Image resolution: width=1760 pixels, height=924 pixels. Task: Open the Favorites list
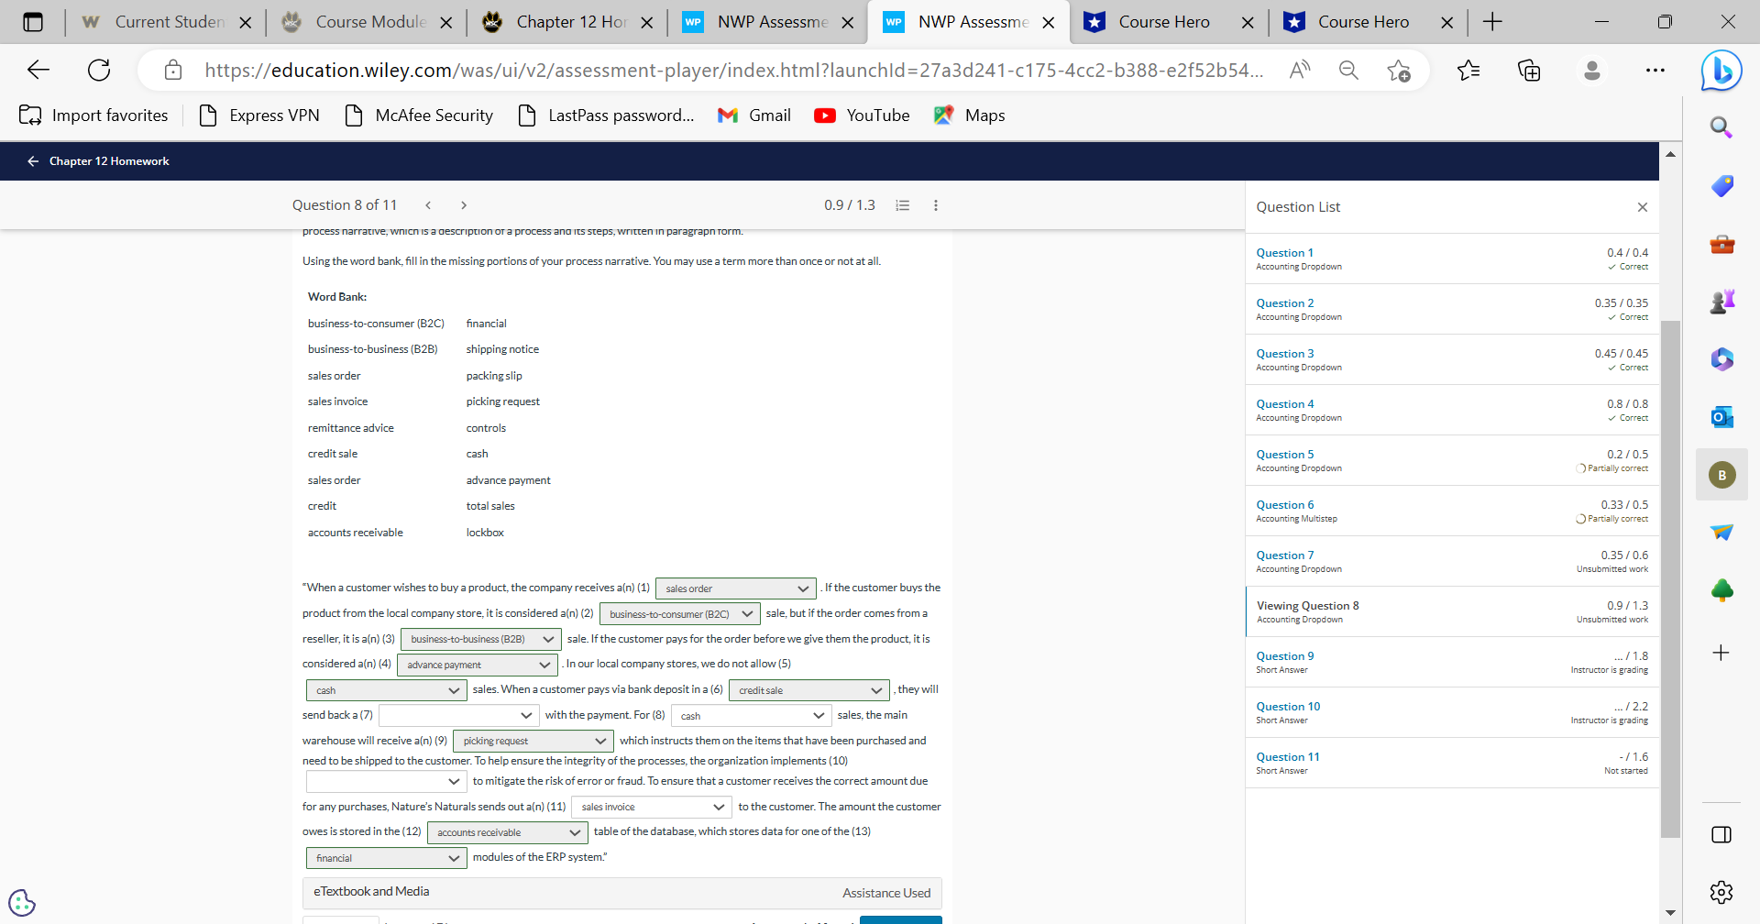[x=1468, y=70]
